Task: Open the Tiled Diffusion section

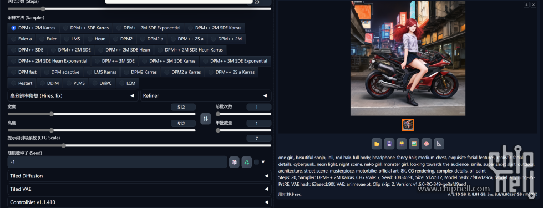Action: (139, 176)
